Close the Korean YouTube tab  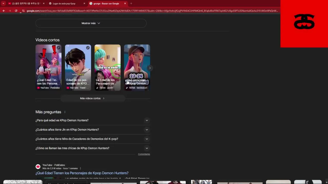click(x=44, y=4)
